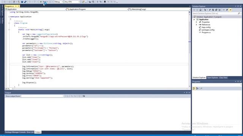The image size is (243, 136).
Task: Open the Application project navigation dropdown
Action: click(x=36, y=9)
